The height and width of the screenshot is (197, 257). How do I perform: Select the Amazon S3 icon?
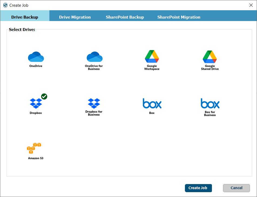34,148
